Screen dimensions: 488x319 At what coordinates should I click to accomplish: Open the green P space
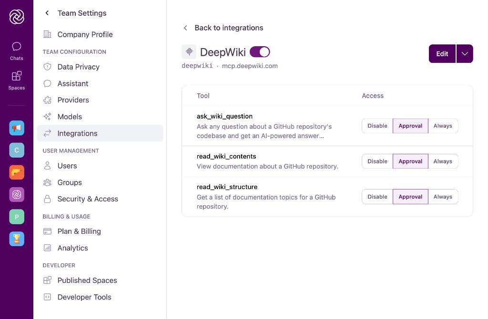(17, 217)
